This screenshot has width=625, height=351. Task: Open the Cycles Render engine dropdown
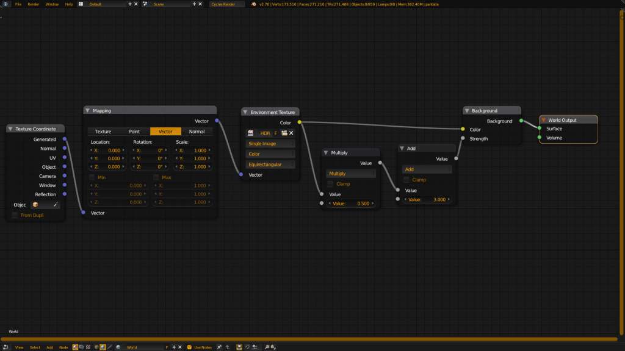pyautogui.click(x=226, y=4)
